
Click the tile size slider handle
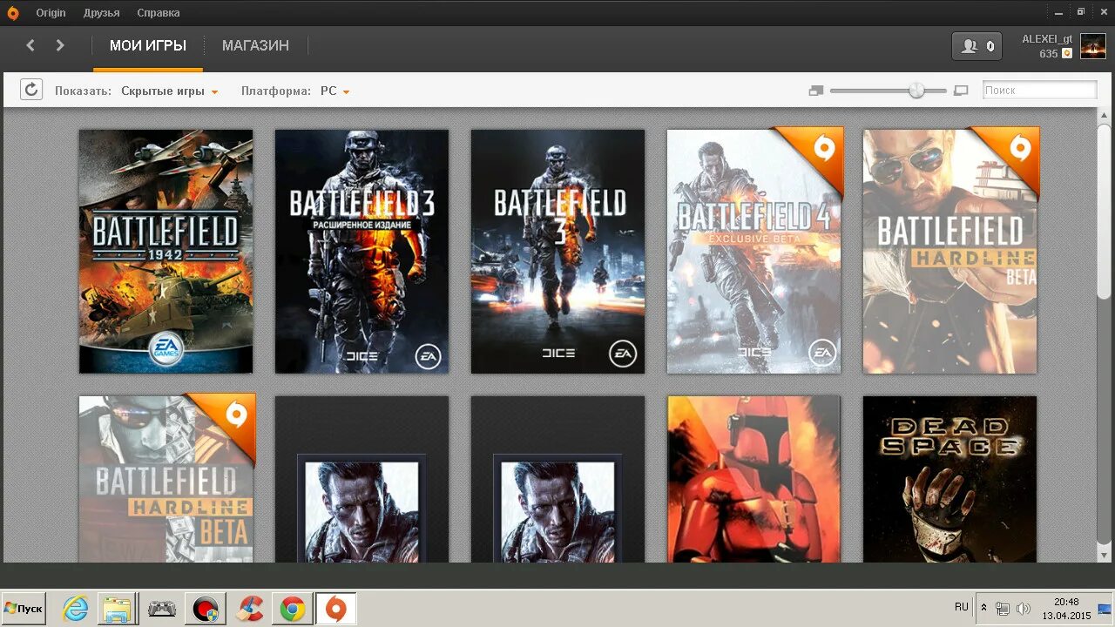[x=916, y=90]
